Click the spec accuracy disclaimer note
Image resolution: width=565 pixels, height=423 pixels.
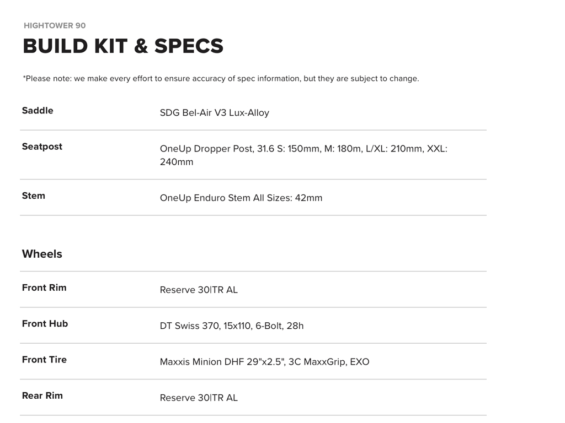tap(221, 78)
